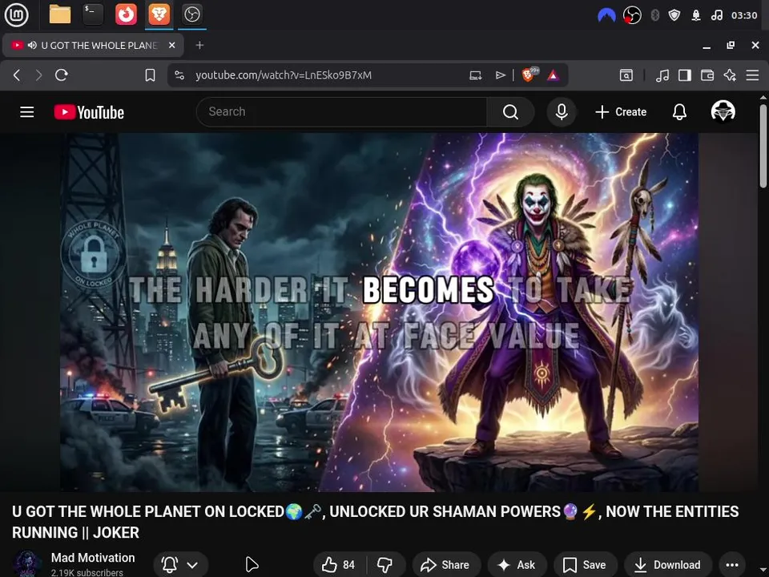Click the video title text
Screen dimensions: 769x577
pyautogui.click(x=375, y=522)
